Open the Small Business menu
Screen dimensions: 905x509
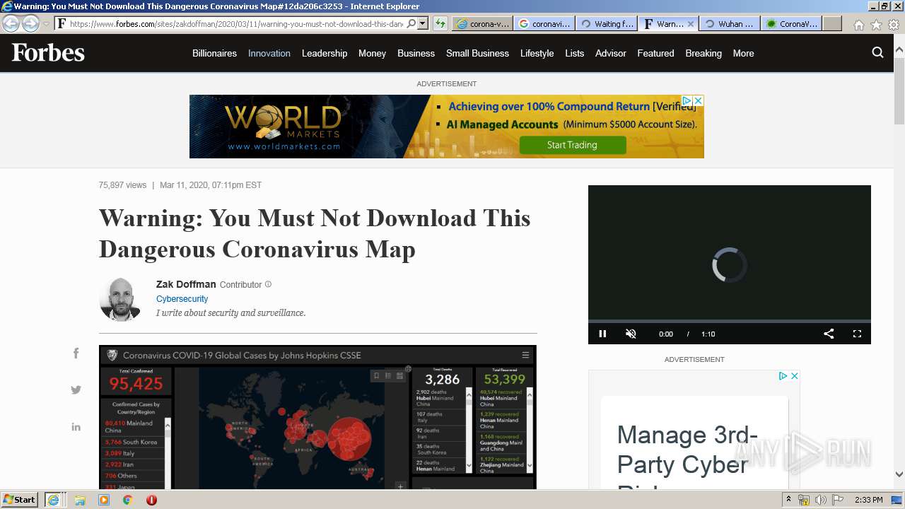[x=477, y=53]
